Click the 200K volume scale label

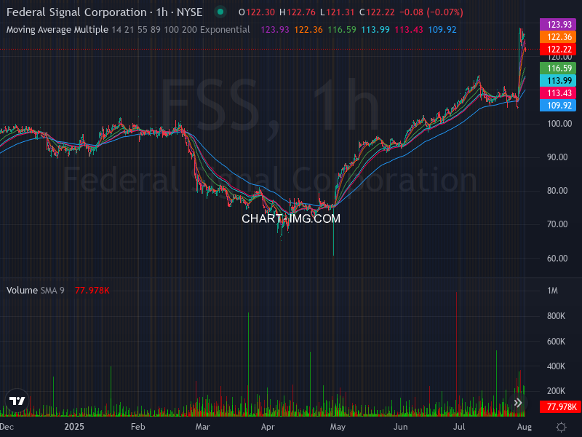[556, 391]
